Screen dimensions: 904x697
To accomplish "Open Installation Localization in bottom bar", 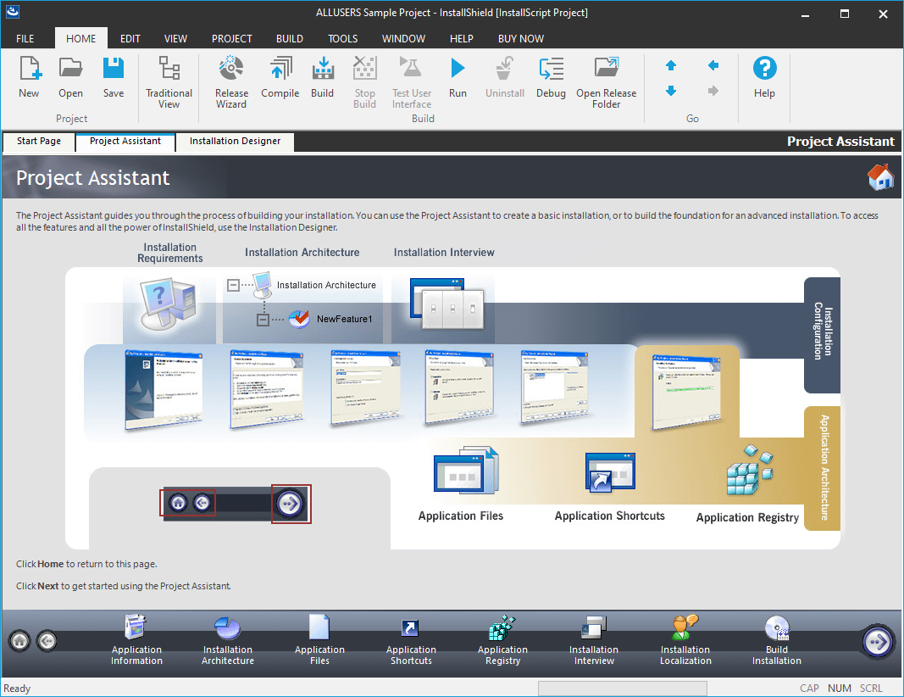I will (685, 640).
